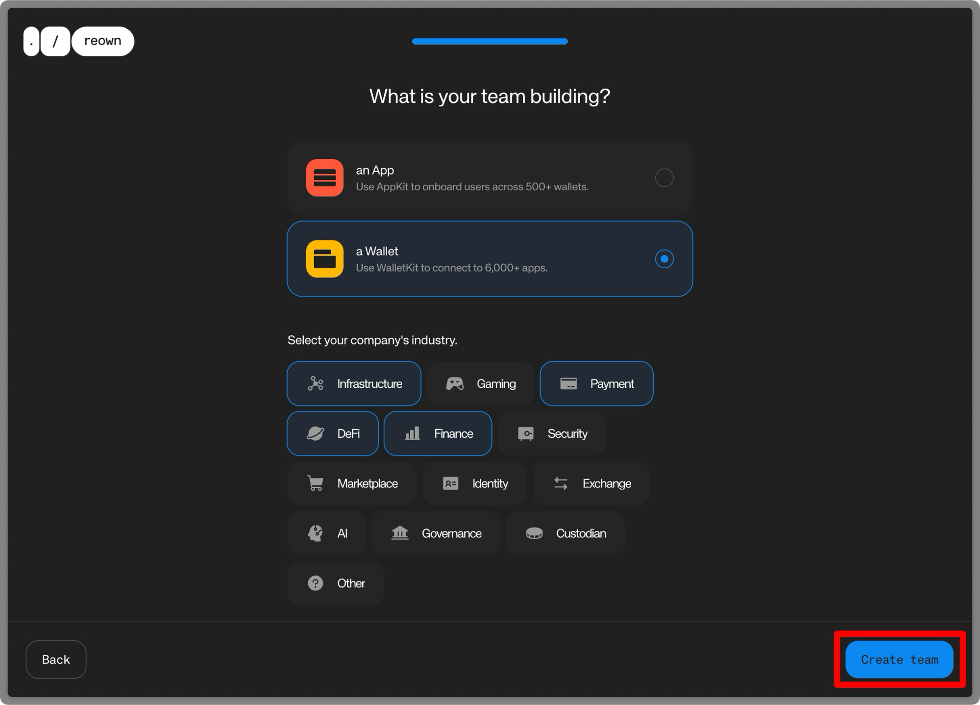Click the DeFi planet icon
This screenshot has height=705, width=980.
pos(315,433)
